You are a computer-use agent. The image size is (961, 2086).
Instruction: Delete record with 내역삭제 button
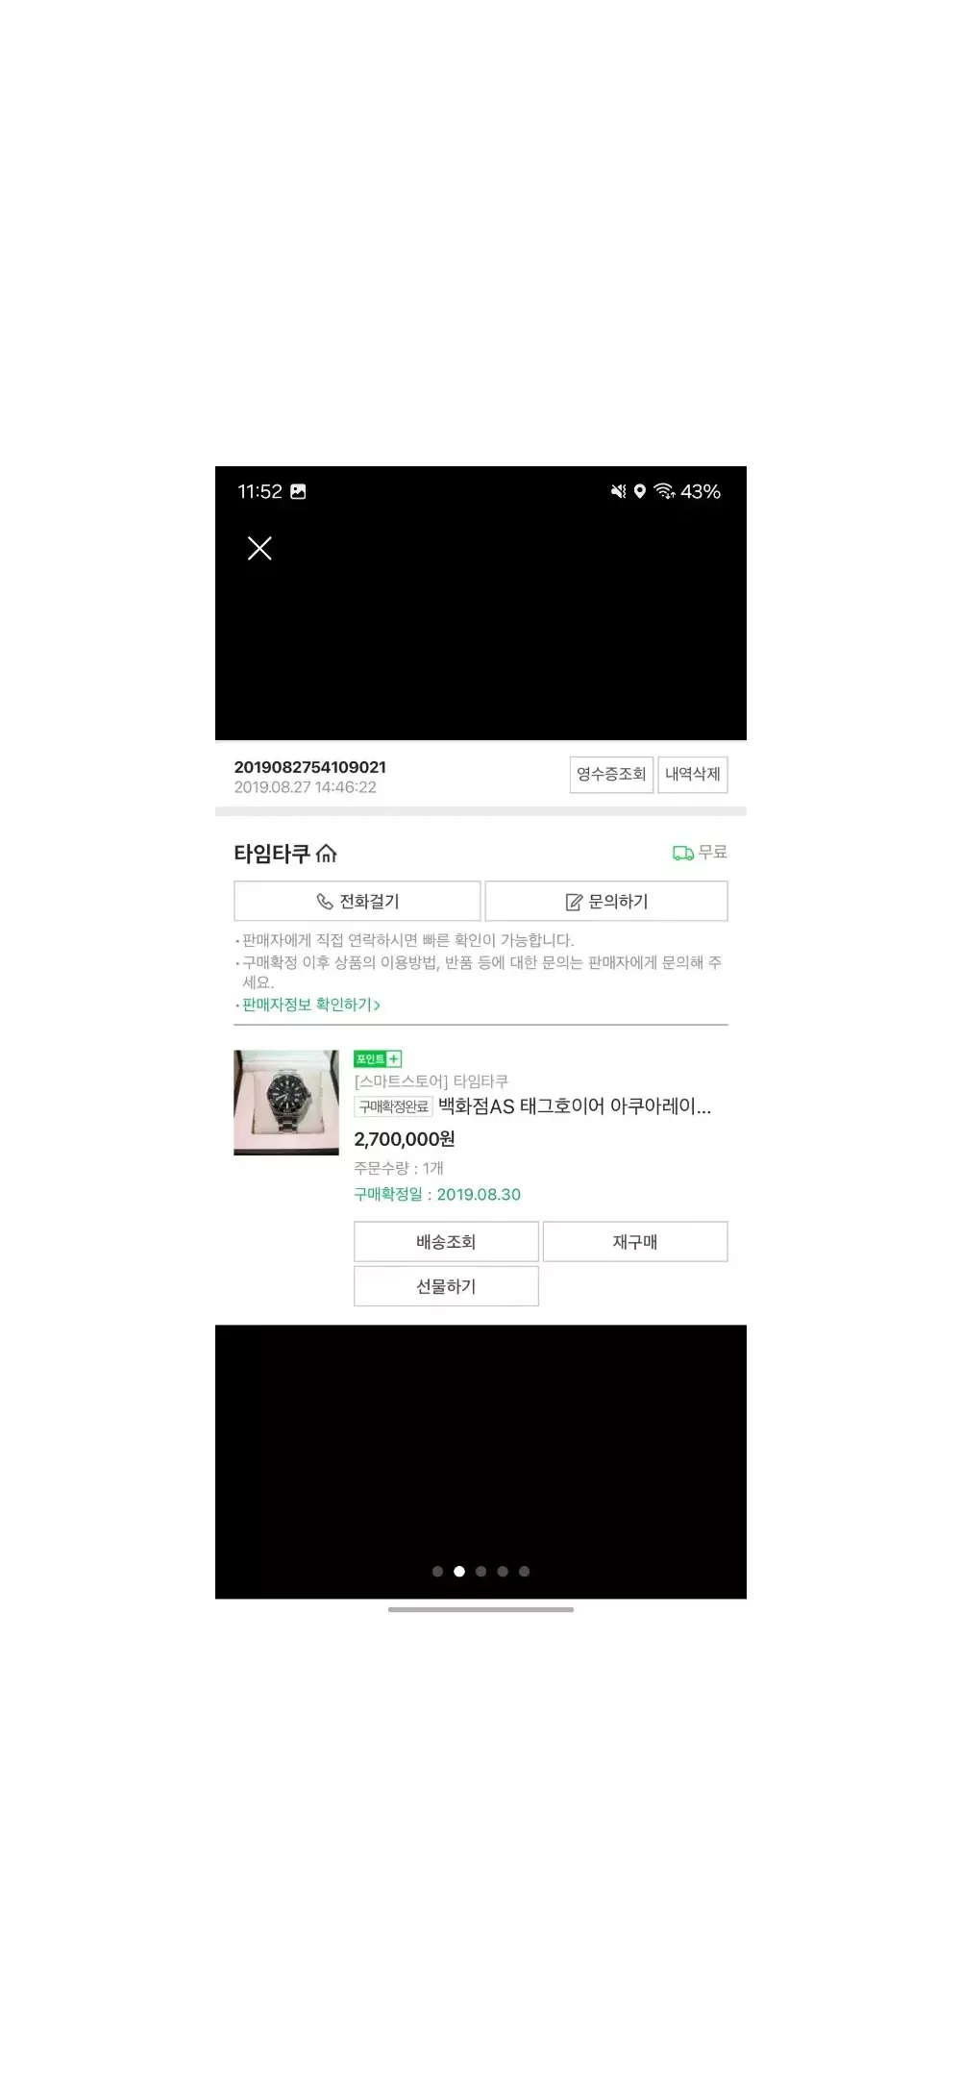692,774
